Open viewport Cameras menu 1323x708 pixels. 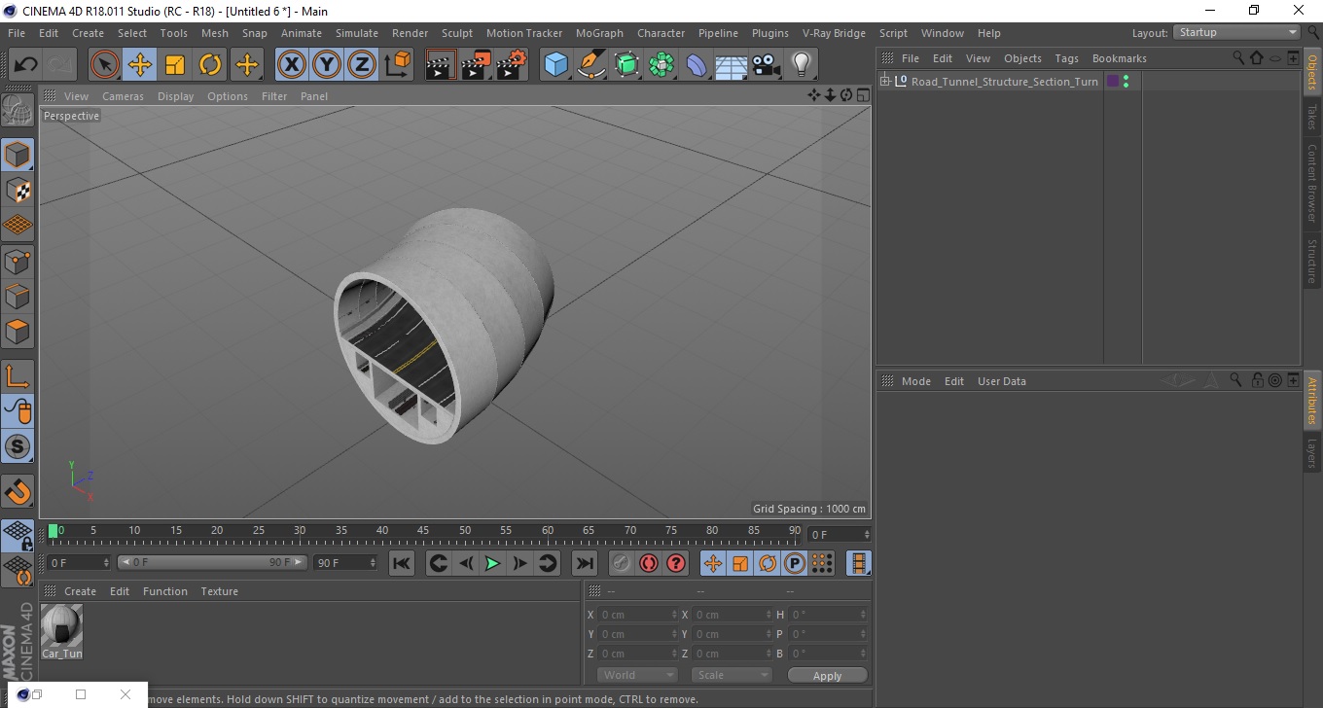click(x=123, y=96)
